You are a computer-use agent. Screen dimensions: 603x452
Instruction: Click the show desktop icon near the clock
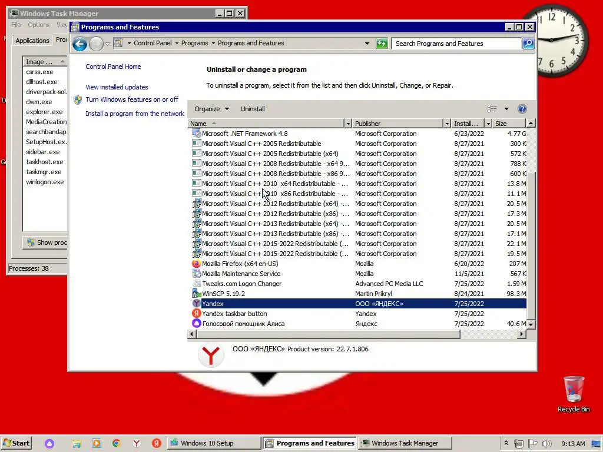pyautogui.click(x=596, y=444)
